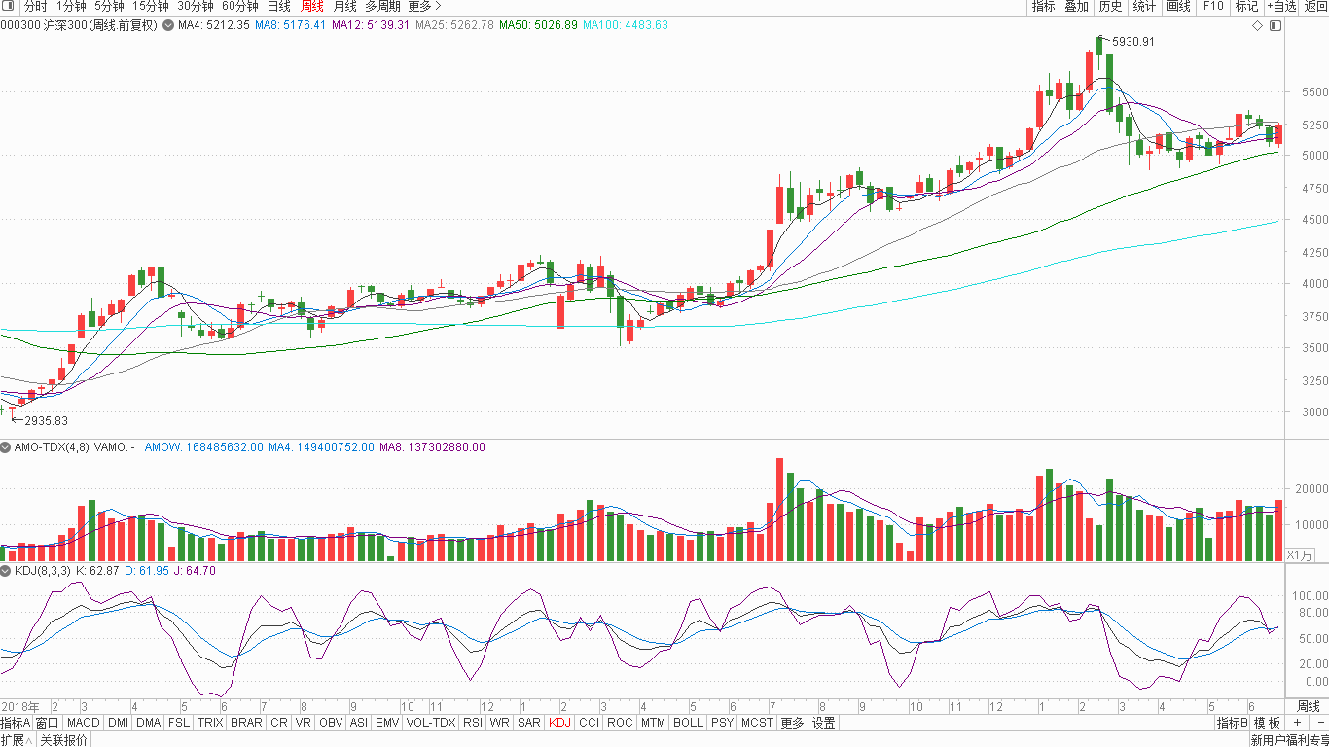Switch indicator to MCST

pos(757,723)
